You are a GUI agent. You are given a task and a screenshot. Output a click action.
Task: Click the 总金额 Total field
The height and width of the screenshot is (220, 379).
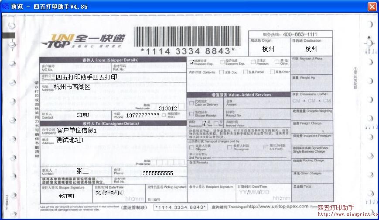[312, 193]
